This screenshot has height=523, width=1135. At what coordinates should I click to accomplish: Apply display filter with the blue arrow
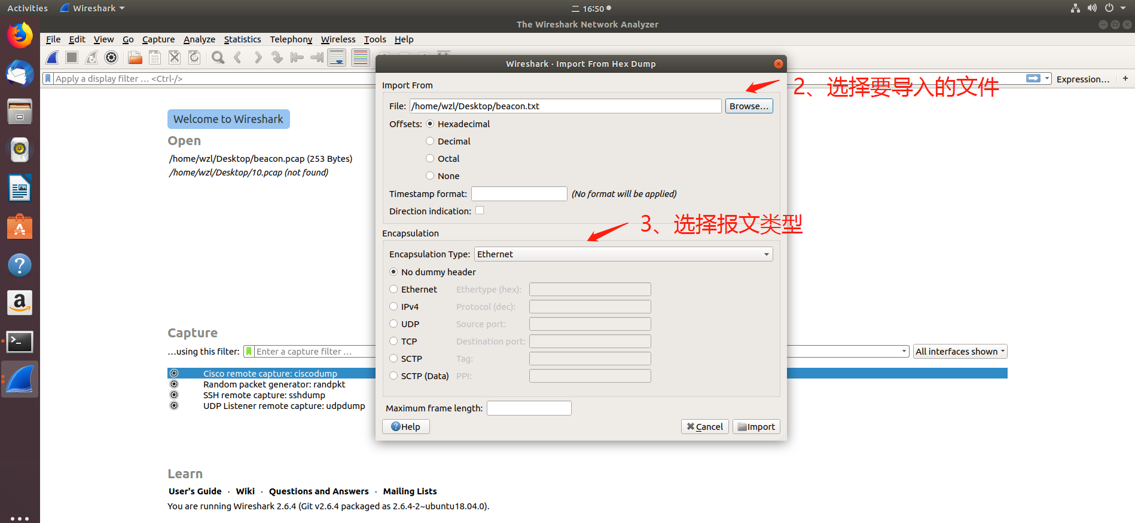pos(1033,78)
